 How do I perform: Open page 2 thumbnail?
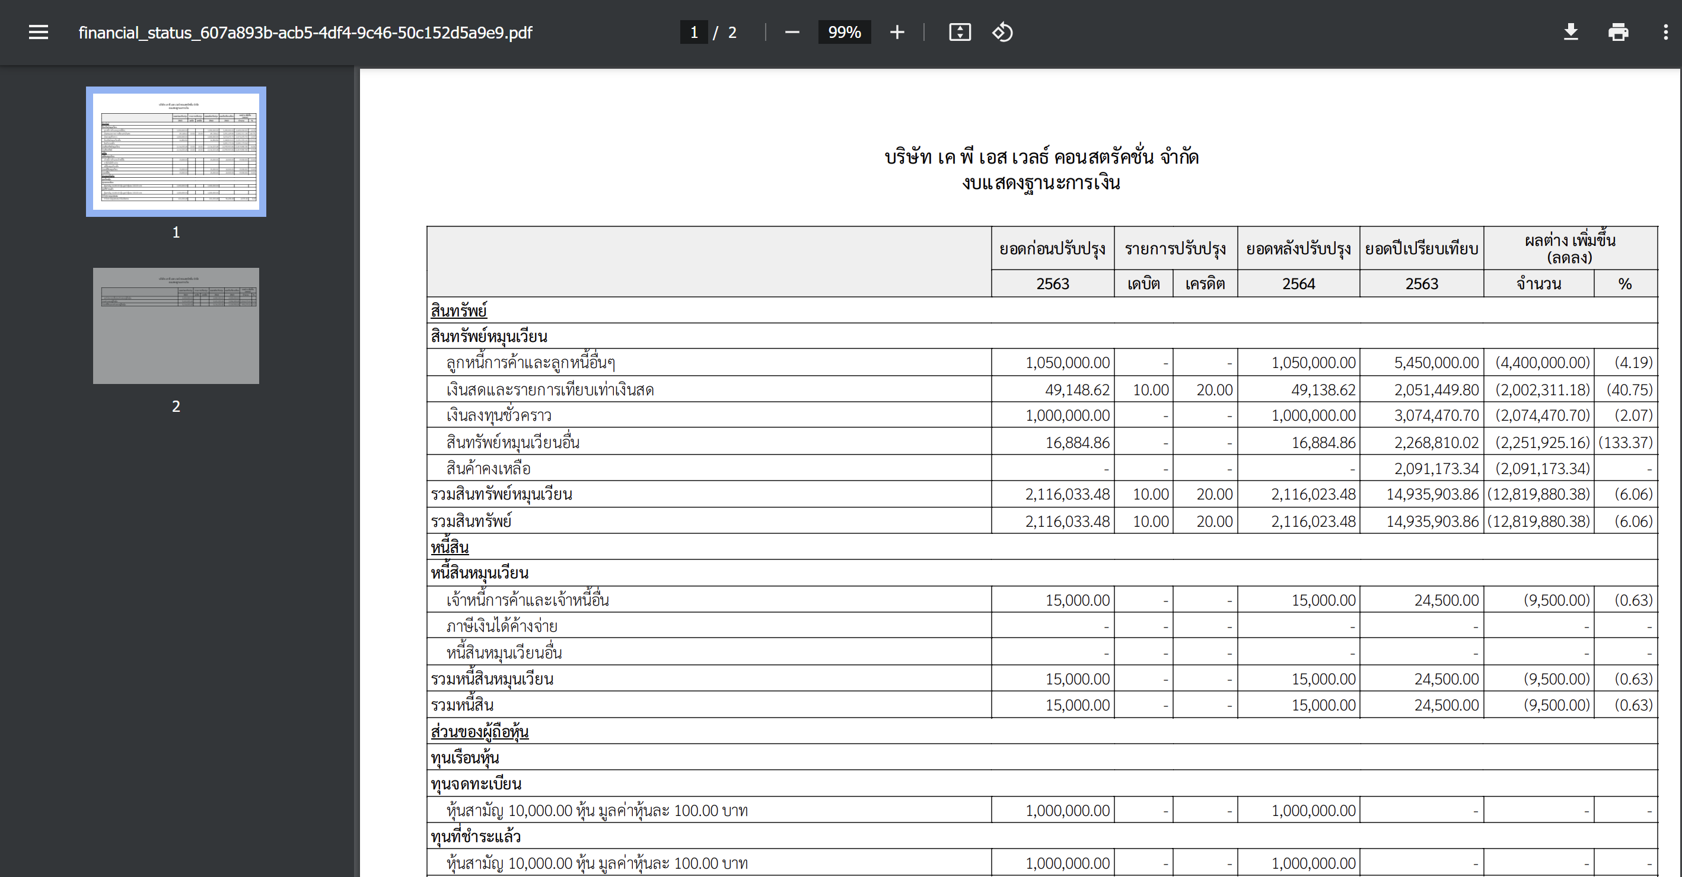(176, 325)
